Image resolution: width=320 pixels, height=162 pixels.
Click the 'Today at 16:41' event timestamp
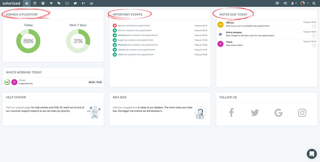(x=201, y=26)
